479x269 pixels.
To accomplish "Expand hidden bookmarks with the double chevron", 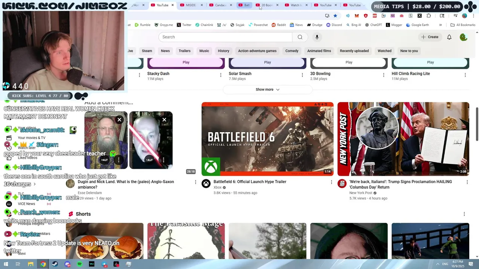I will point(440,25).
